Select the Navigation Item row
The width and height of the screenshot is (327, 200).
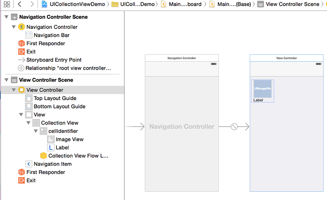63,164
